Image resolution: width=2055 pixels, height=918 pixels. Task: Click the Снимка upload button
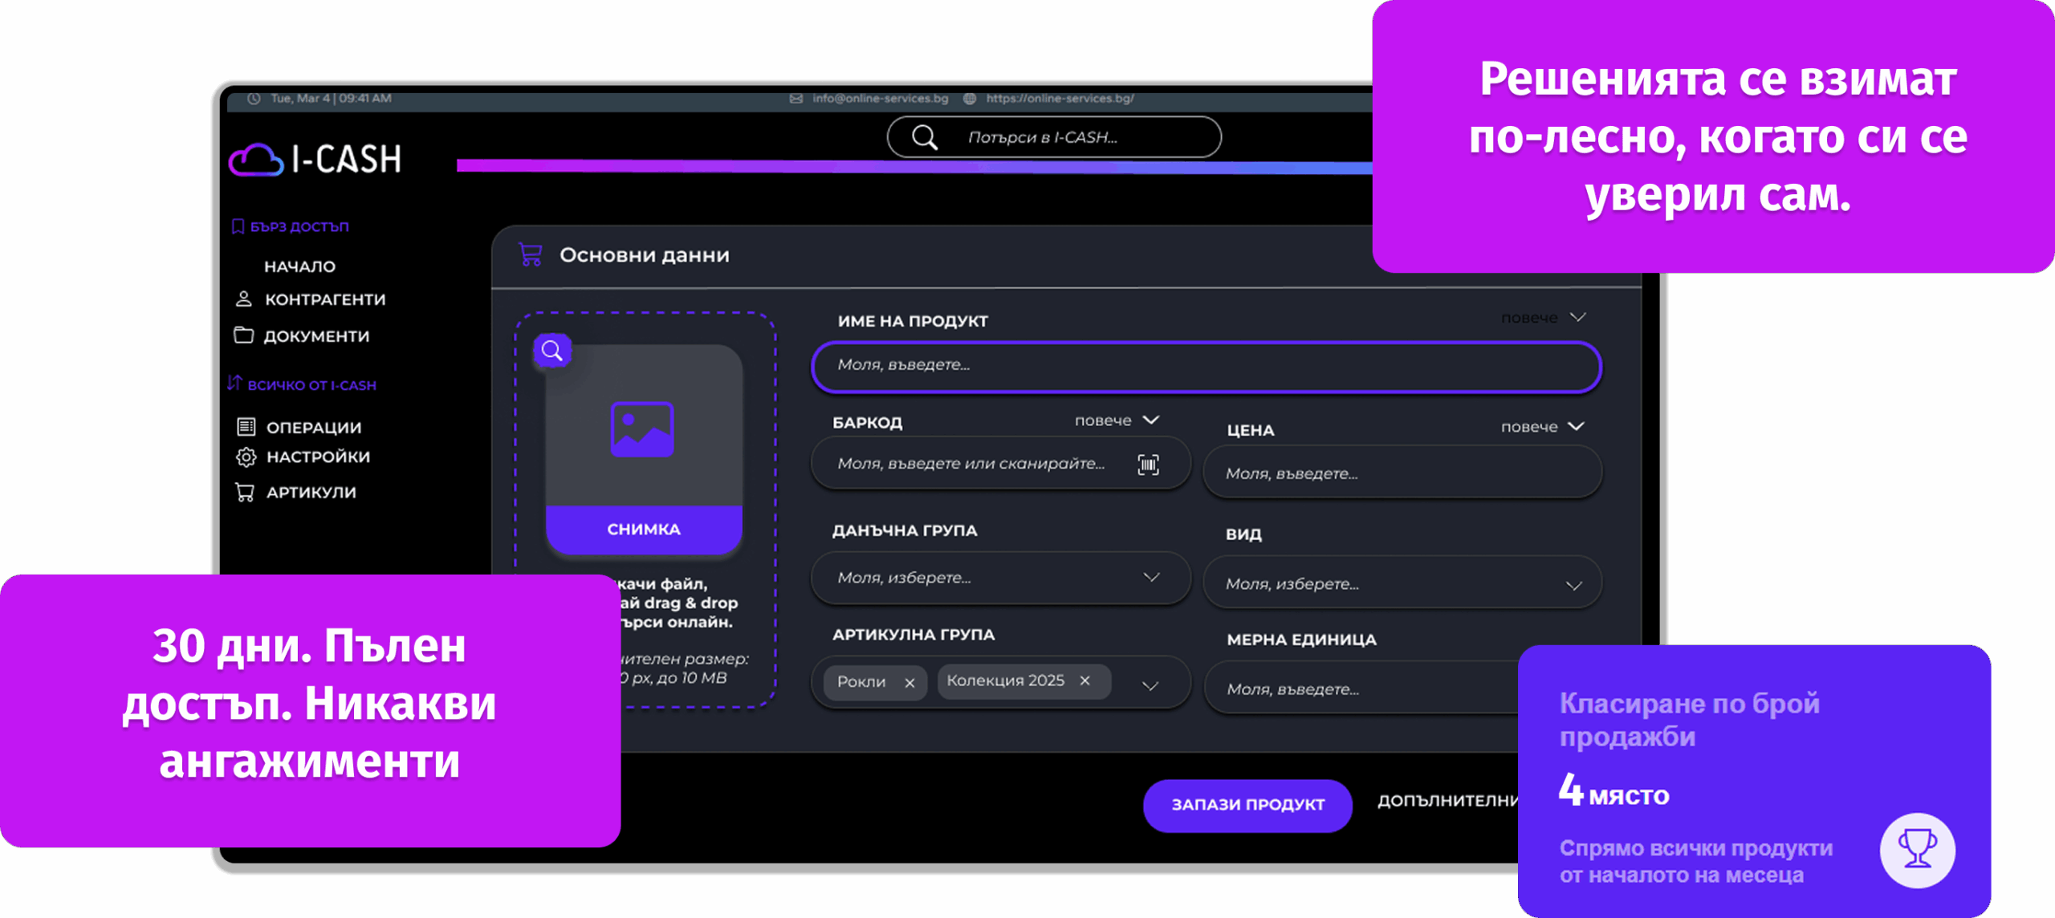(643, 529)
